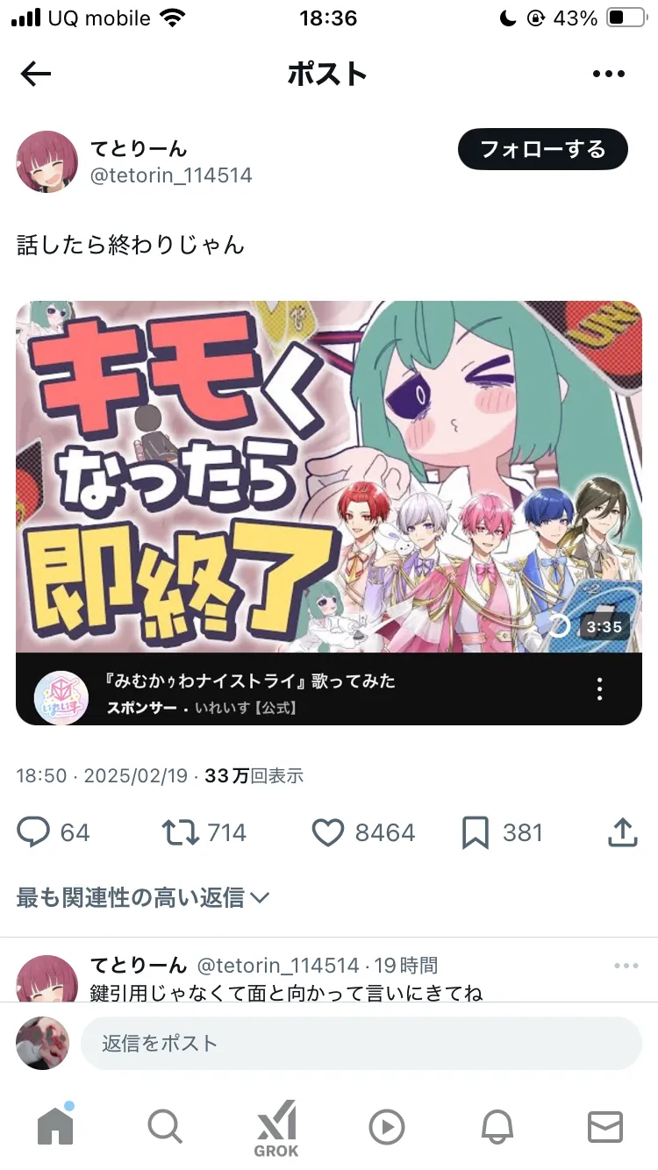The image size is (658, 1170).
Task: Open the @tetorin_114514 profile link in header
Action: (x=171, y=175)
